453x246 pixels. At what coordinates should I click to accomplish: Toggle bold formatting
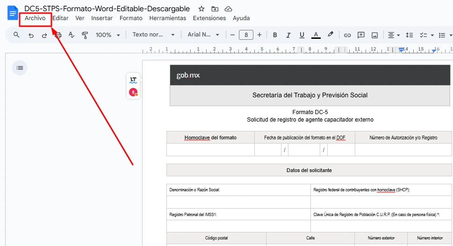(x=275, y=35)
